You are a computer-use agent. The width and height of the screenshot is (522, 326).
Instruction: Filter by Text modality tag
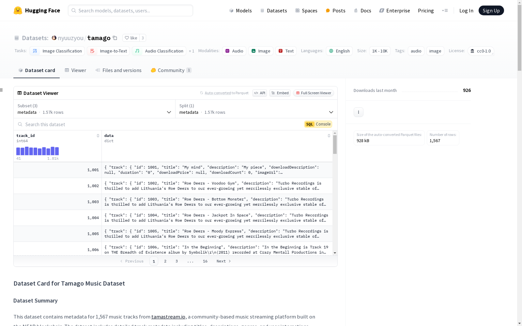click(x=286, y=51)
